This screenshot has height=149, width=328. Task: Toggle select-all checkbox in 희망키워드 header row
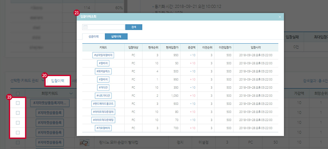[18, 93]
